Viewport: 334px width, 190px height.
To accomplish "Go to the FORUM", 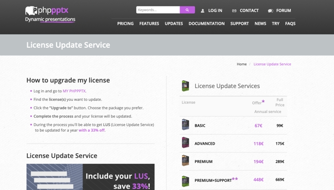I will tap(284, 11).
